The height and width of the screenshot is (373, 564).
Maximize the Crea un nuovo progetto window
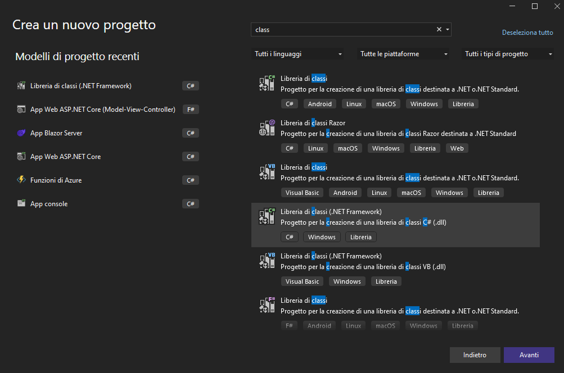535,6
